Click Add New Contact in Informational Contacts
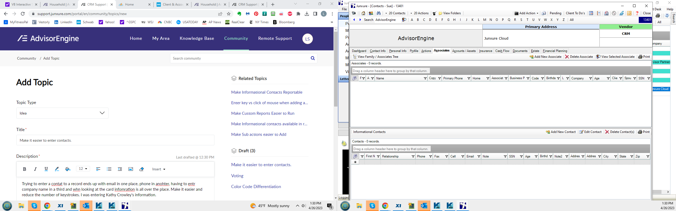676x211 pixels. coord(561,132)
